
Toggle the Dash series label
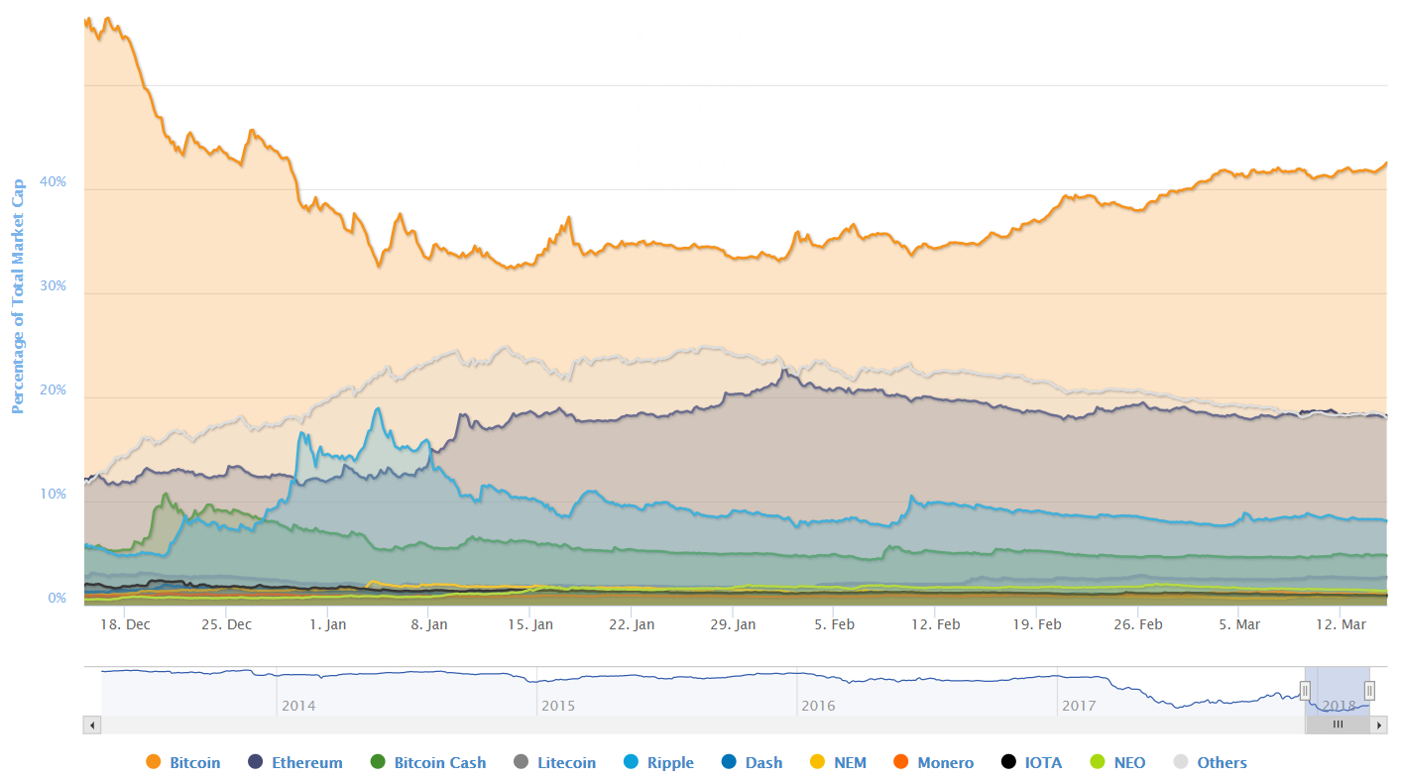click(x=763, y=762)
